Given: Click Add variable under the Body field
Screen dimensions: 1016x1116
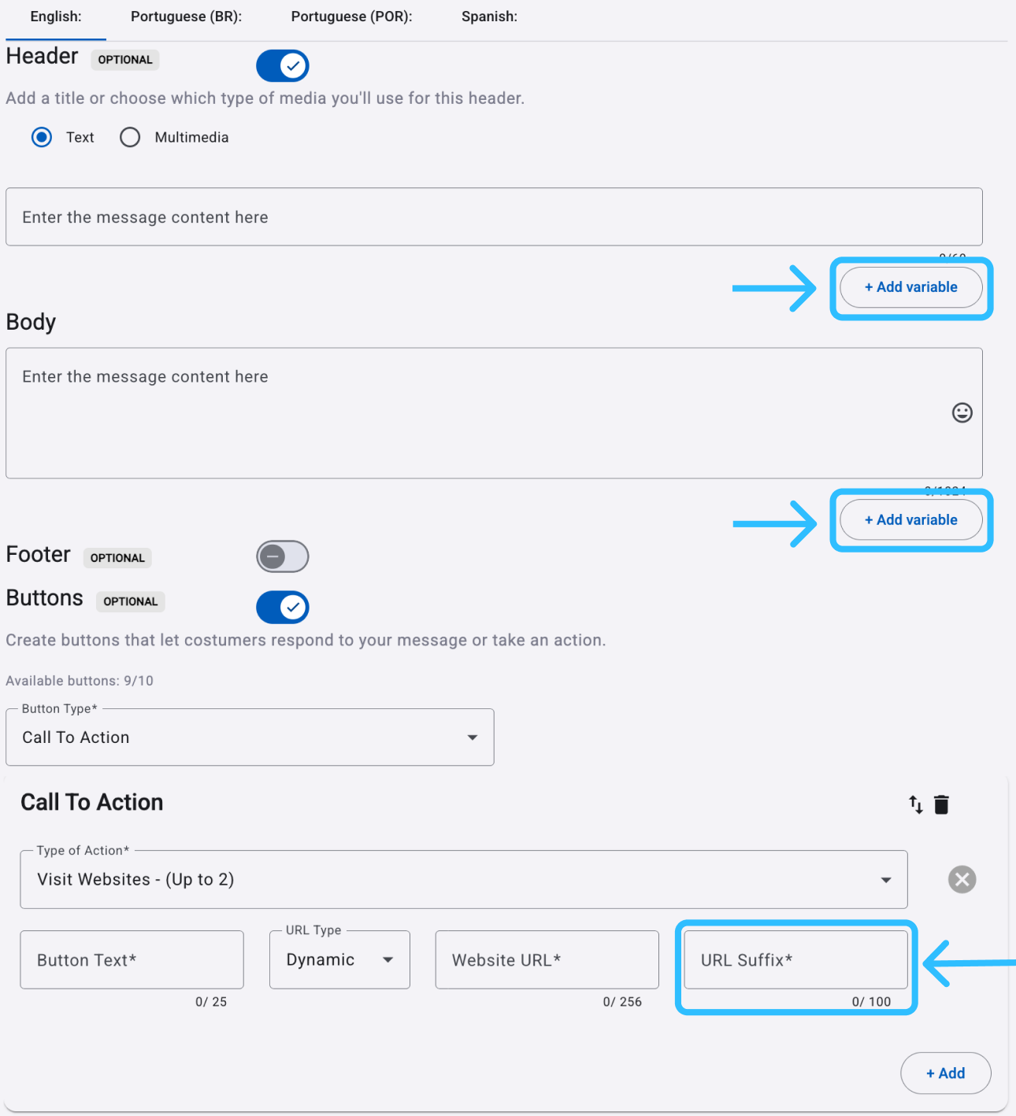Looking at the screenshot, I should point(911,520).
